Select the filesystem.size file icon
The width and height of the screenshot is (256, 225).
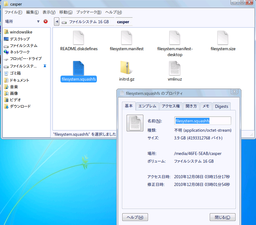coord(223,38)
